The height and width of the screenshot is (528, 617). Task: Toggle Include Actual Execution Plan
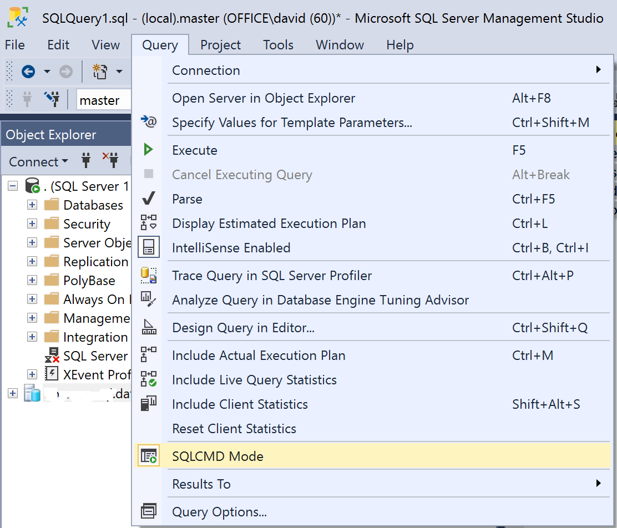(371, 355)
